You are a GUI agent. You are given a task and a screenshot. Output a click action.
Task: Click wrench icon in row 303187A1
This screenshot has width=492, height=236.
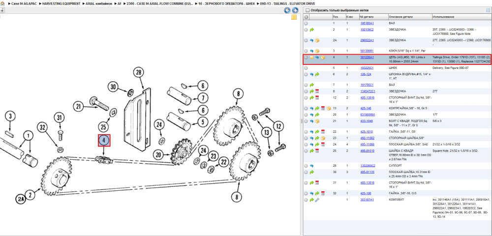[317, 200]
